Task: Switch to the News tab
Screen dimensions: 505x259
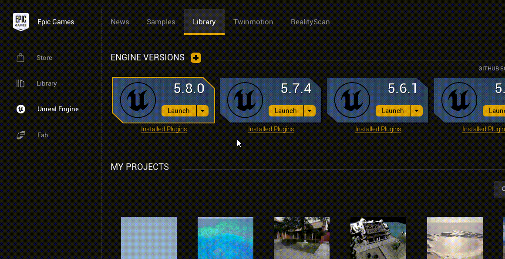Action: 120,22
